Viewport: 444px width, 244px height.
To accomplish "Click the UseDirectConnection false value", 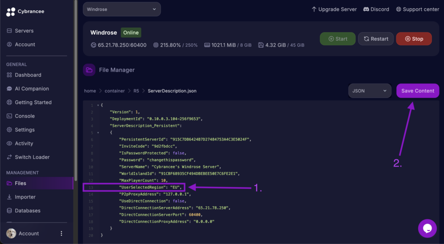I will (x=178, y=201).
